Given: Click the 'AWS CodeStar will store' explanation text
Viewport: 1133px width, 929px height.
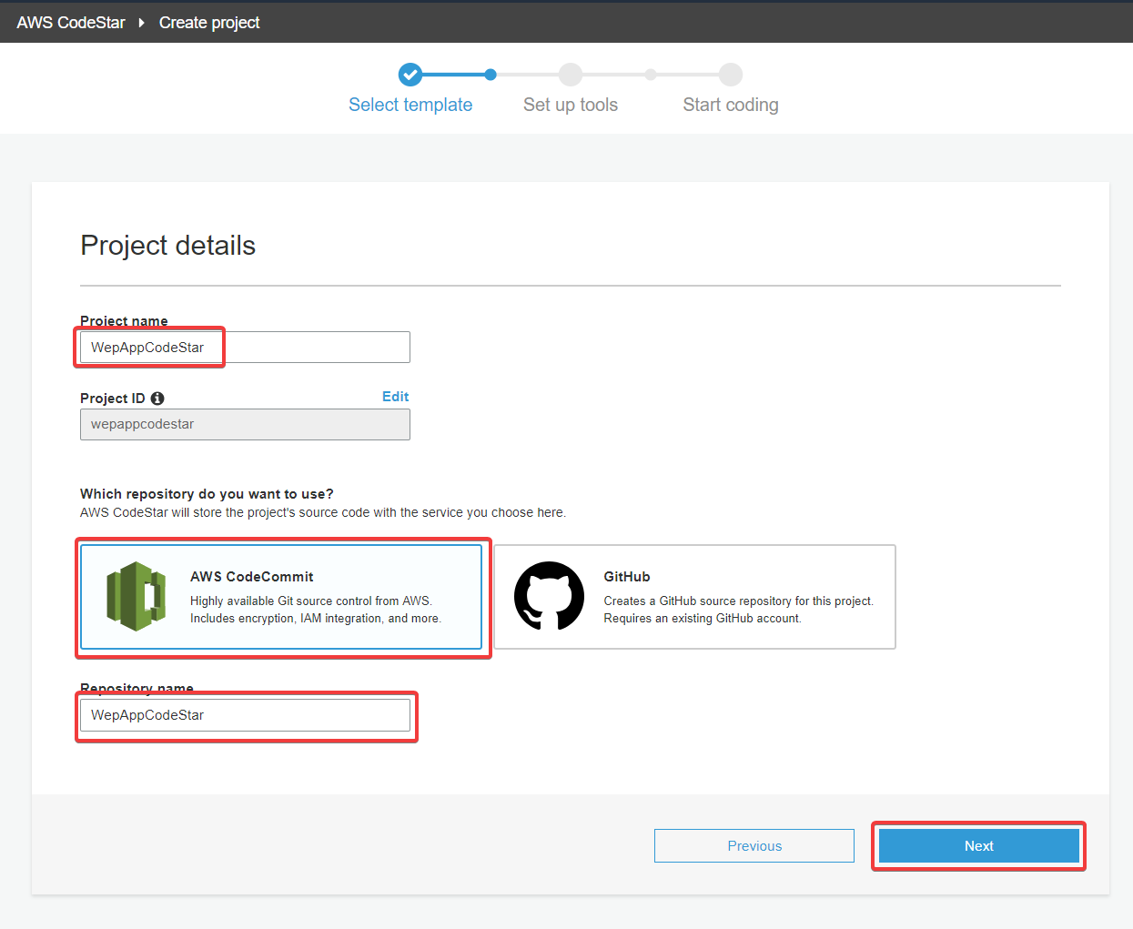Looking at the screenshot, I should point(323,512).
